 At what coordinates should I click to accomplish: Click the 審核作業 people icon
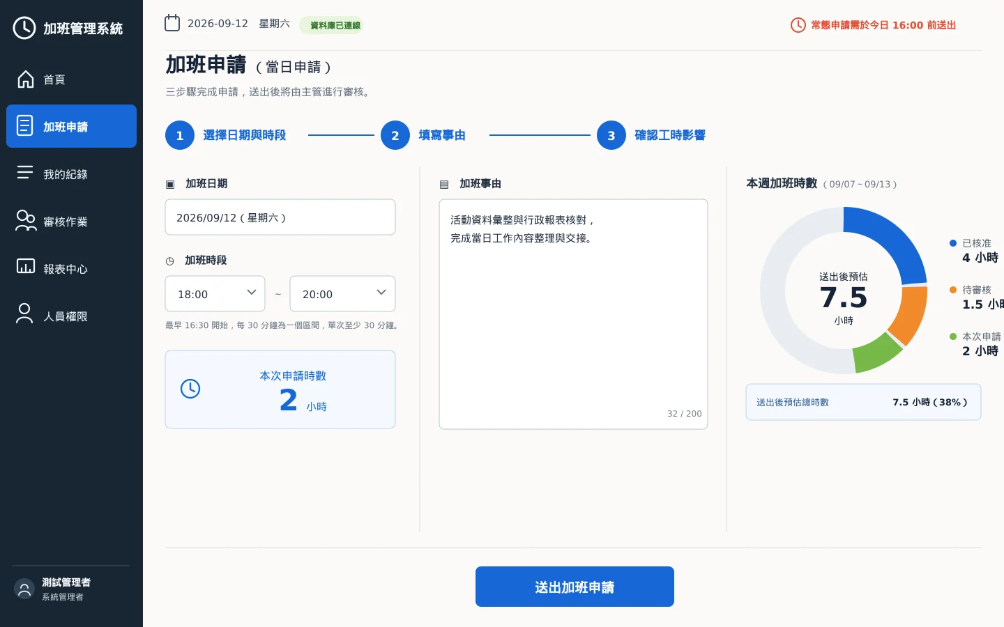[25, 220]
